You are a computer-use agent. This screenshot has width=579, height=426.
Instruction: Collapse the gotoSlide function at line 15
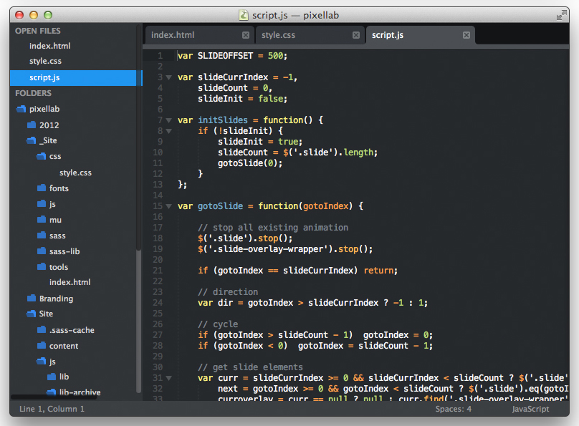(169, 206)
